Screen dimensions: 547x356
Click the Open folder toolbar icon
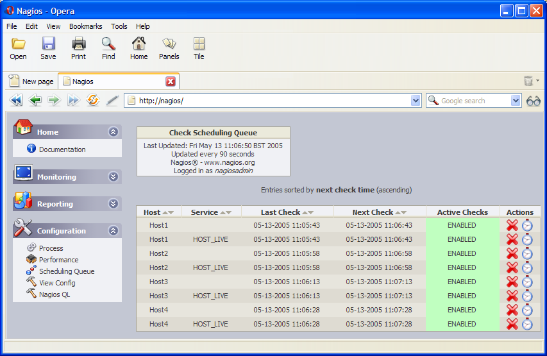click(18, 44)
